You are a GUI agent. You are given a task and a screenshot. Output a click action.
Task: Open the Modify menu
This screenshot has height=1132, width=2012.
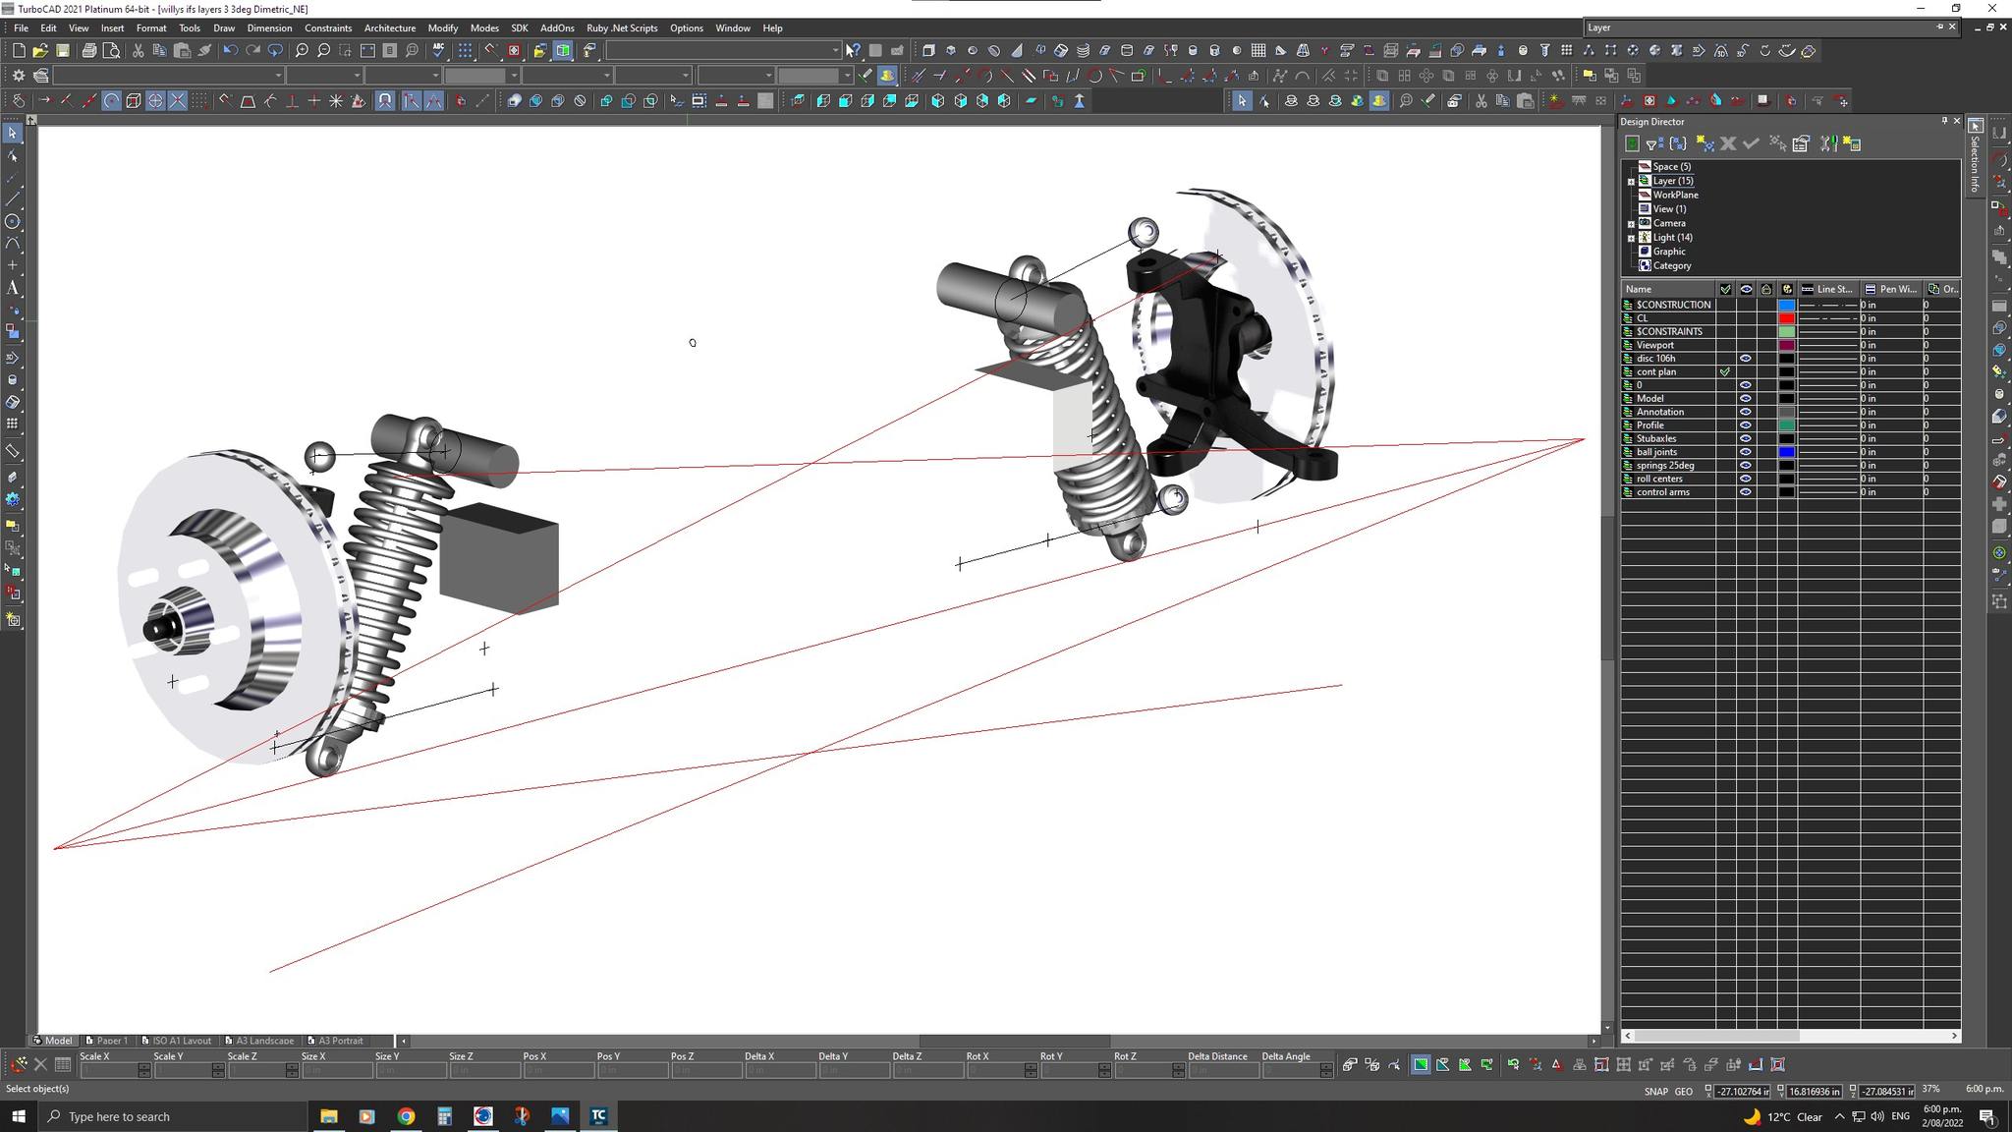point(442,28)
